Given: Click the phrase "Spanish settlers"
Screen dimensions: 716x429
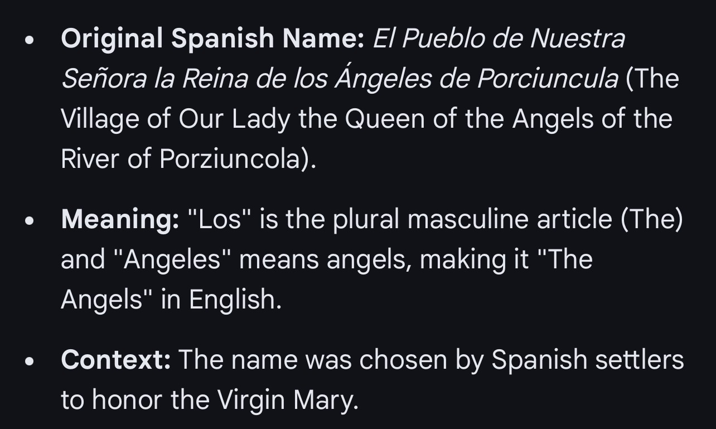Looking at the screenshot, I should (x=588, y=360).
